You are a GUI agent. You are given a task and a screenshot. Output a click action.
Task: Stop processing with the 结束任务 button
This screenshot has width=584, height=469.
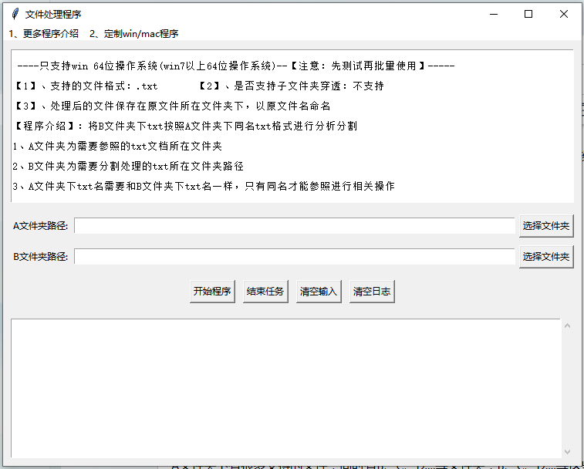265,292
